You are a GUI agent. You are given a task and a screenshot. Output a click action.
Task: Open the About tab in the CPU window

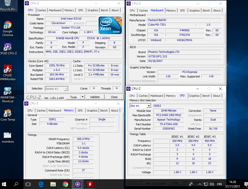coord(115,10)
